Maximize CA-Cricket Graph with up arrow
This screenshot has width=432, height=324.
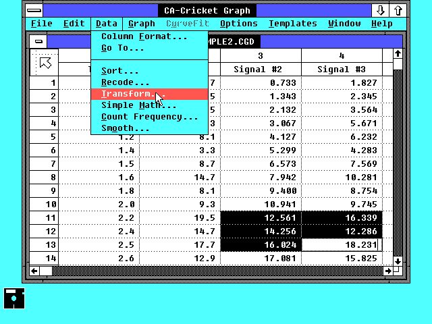point(398,11)
